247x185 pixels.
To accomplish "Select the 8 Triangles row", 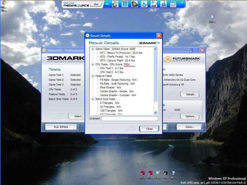I will [x=110, y=103].
